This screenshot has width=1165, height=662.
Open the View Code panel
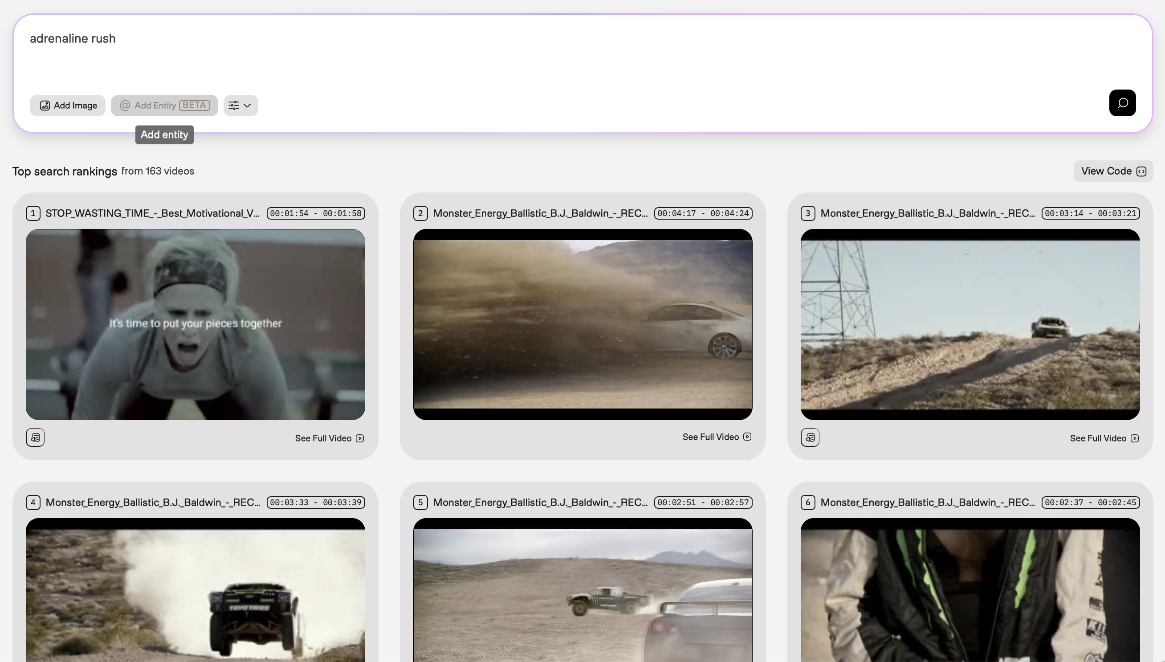[x=1113, y=171]
